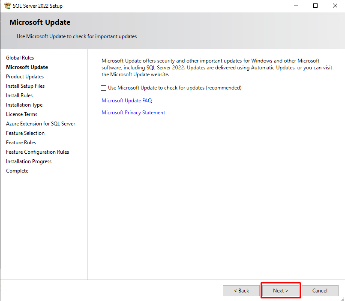Image resolution: width=345 pixels, height=301 pixels.
Task: Go back with the Back button
Action: point(241,291)
